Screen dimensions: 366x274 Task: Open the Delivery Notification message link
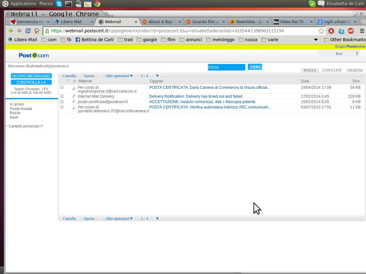coord(196,96)
